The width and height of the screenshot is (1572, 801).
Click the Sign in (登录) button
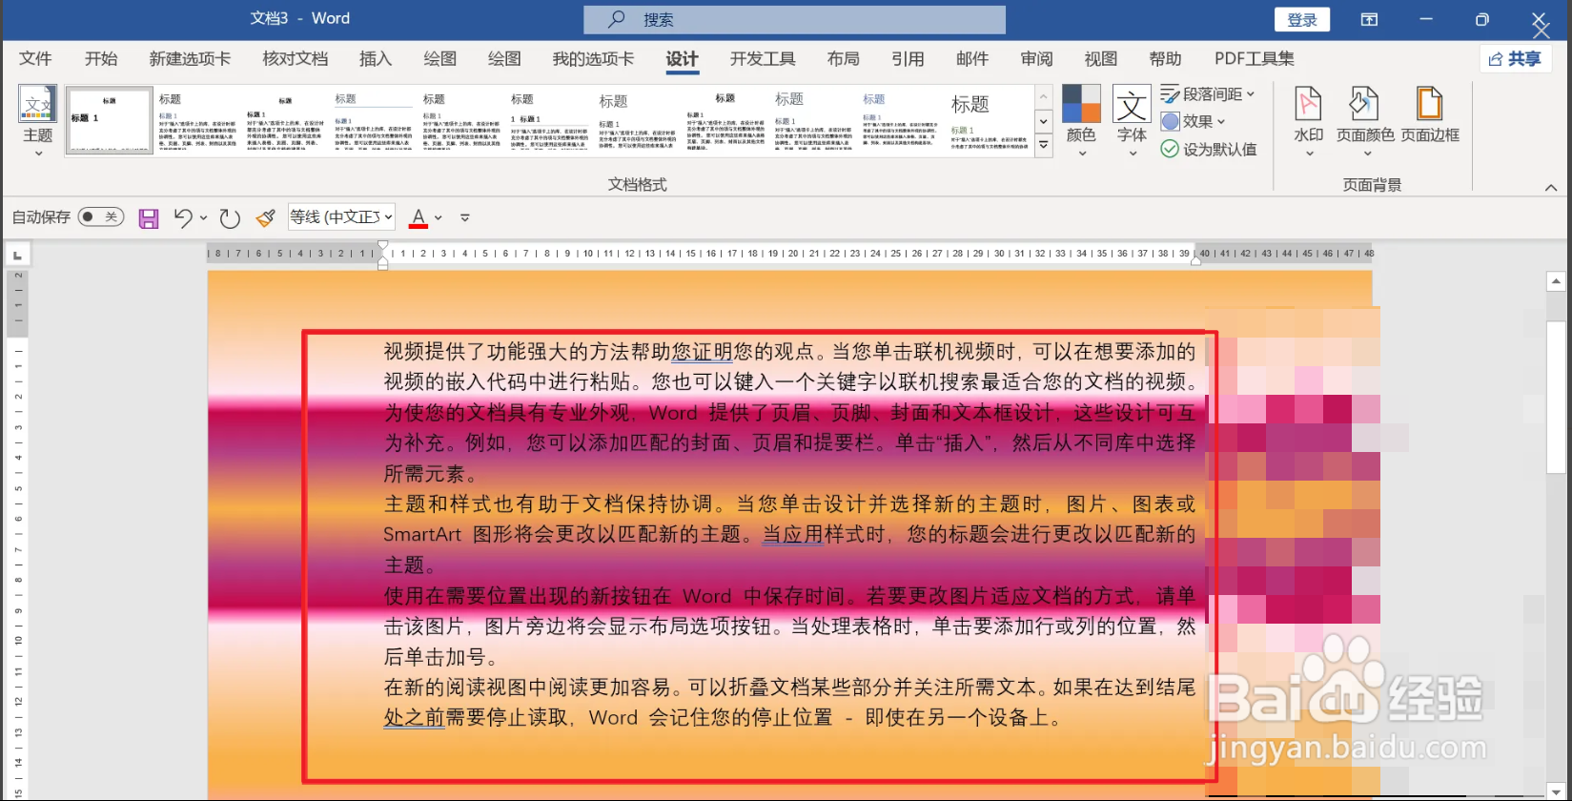coord(1302,20)
